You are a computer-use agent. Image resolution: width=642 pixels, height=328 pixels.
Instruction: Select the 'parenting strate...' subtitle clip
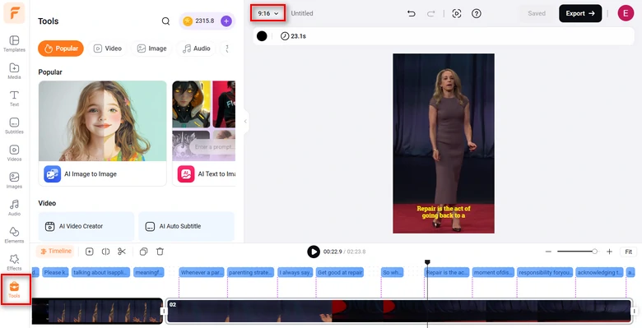(x=250, y=272)
